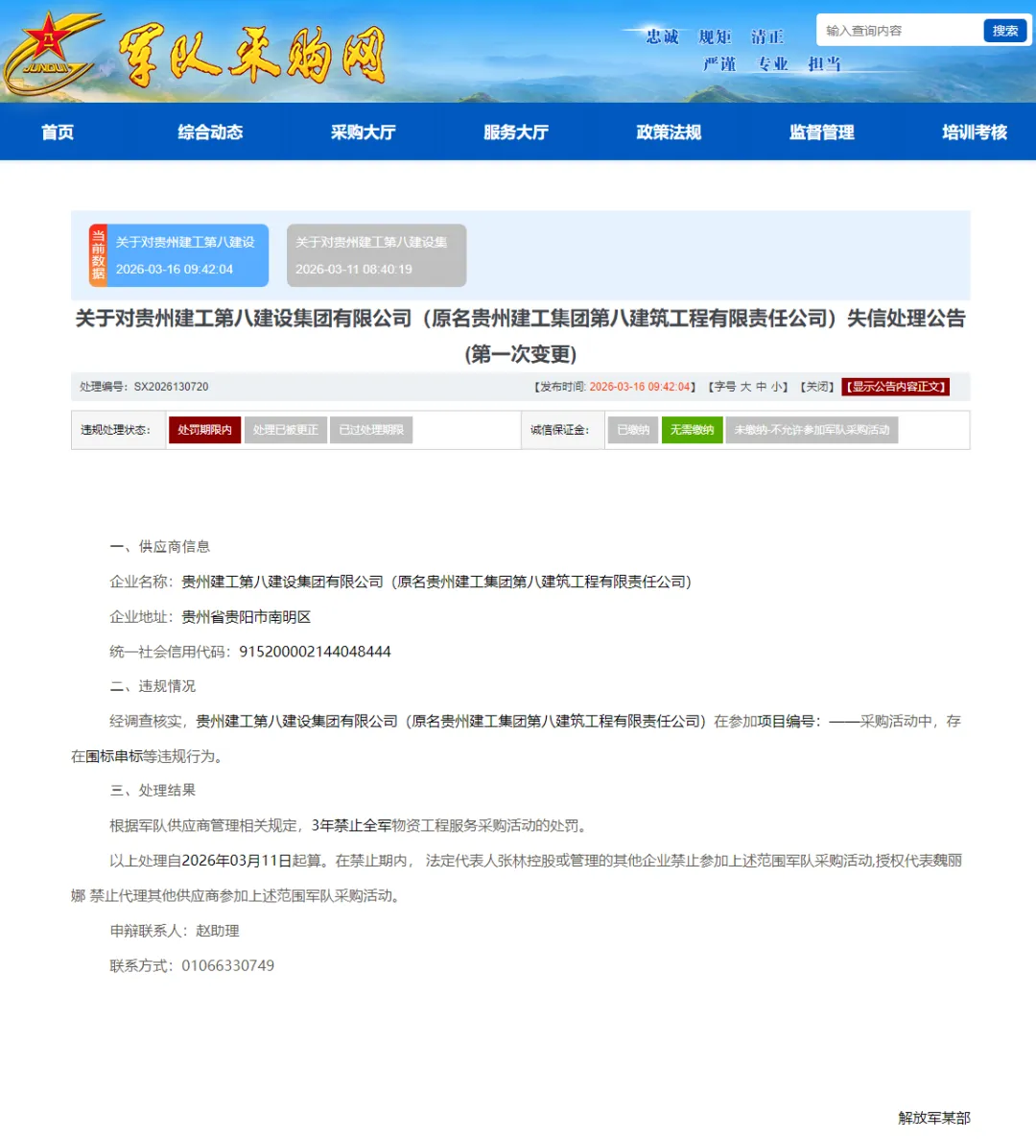Click 显示公告内容正文 button
The height and width of the screenshot is (1139, 1036).
[x=895, y=387]
